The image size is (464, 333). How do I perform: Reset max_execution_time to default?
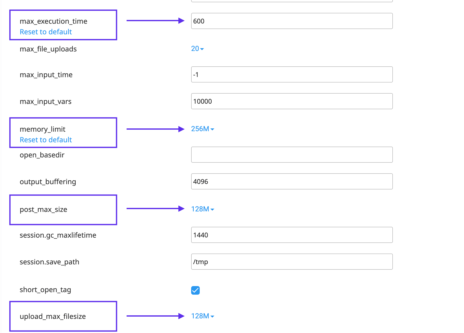pyautogui.click(x=46, y=32)
